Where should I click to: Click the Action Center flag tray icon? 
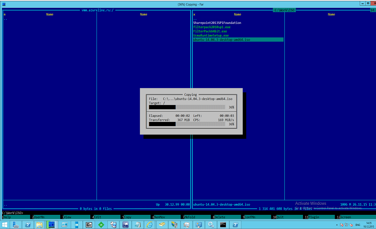342,225
